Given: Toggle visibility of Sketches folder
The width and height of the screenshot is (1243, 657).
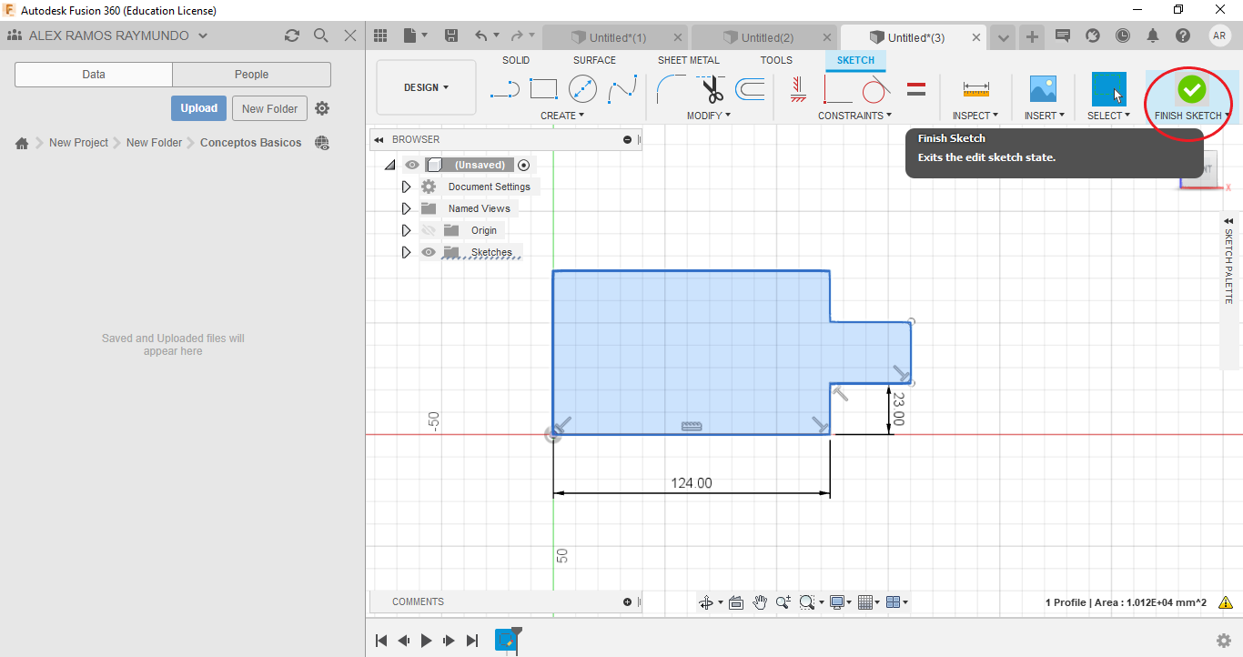Looking at the screenshot, I should 429,252.
